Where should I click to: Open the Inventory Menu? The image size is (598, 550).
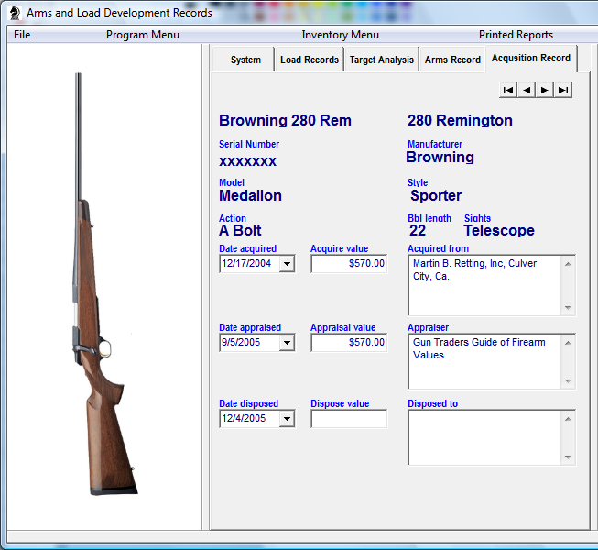[x=340, y=35]
